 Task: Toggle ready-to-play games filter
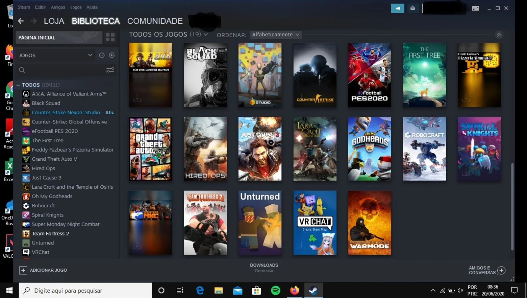click(x=112, y=55)
